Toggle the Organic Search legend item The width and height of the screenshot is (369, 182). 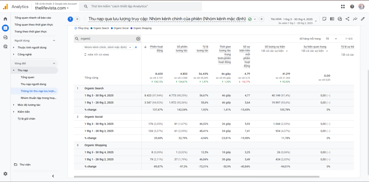(x=100, y=28)
